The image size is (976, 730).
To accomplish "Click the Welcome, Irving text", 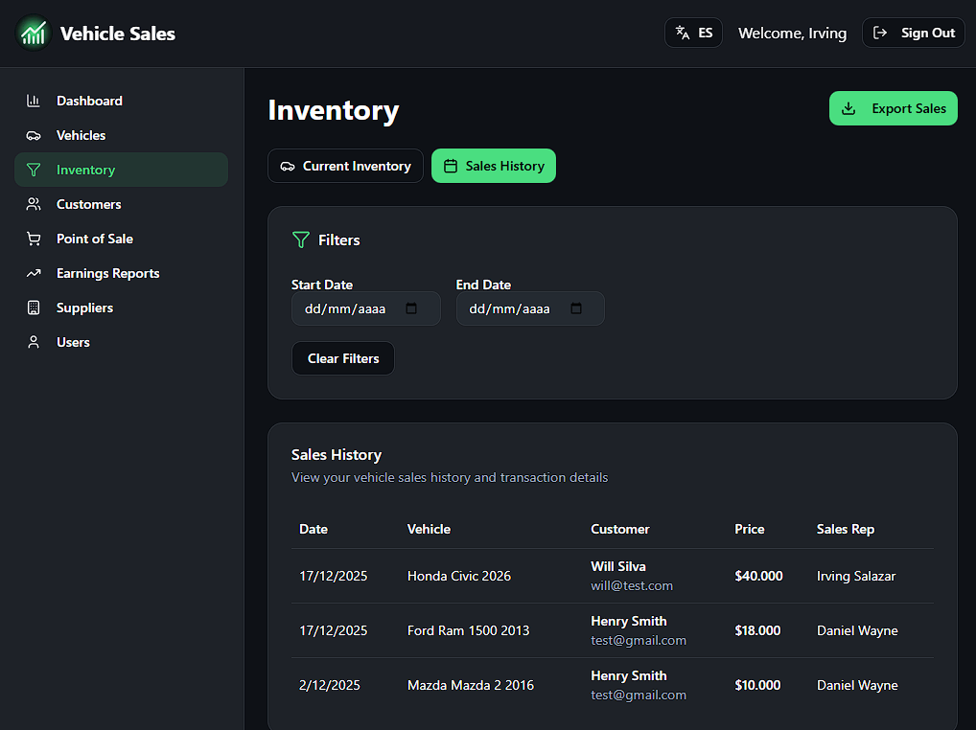I will coord(792,34).
